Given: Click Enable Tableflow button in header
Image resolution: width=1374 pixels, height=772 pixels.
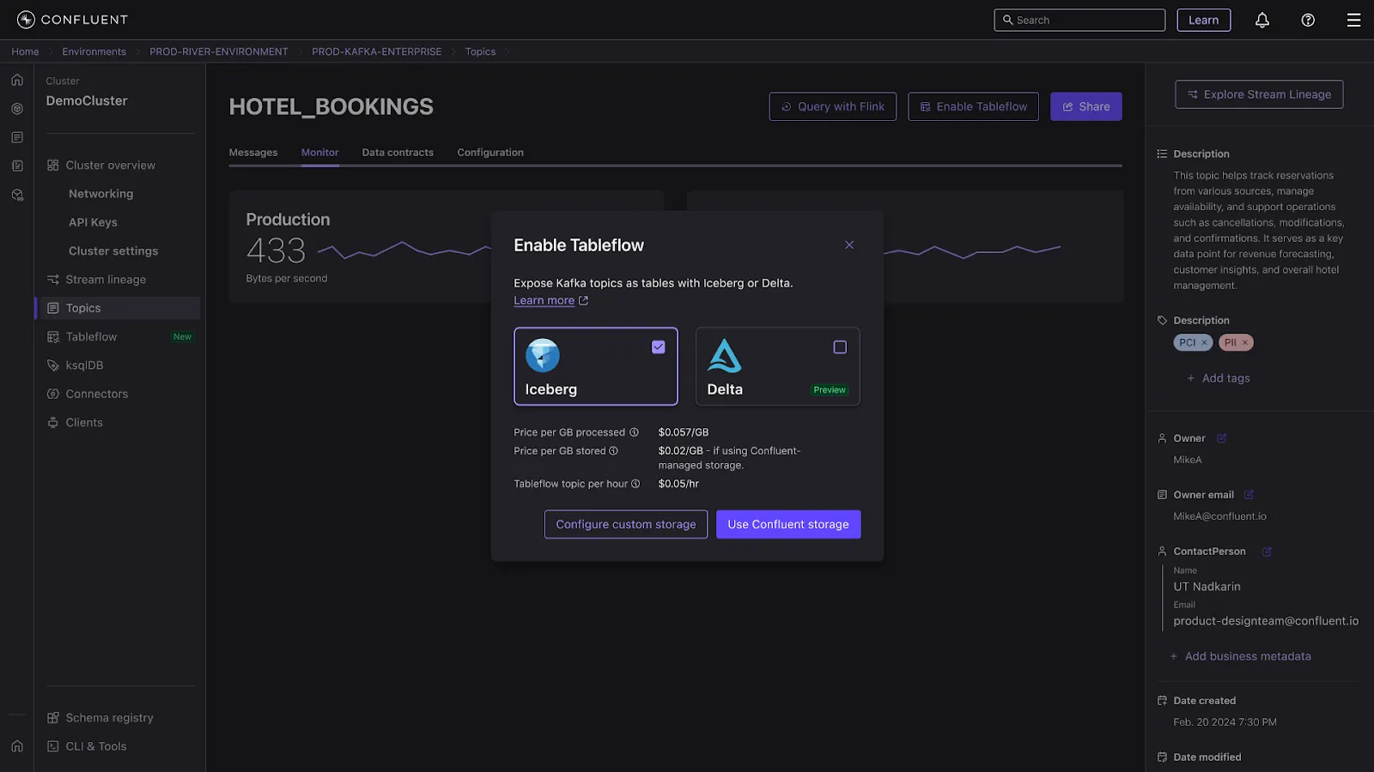Looking at the screenshot, I should click(973, 106).
